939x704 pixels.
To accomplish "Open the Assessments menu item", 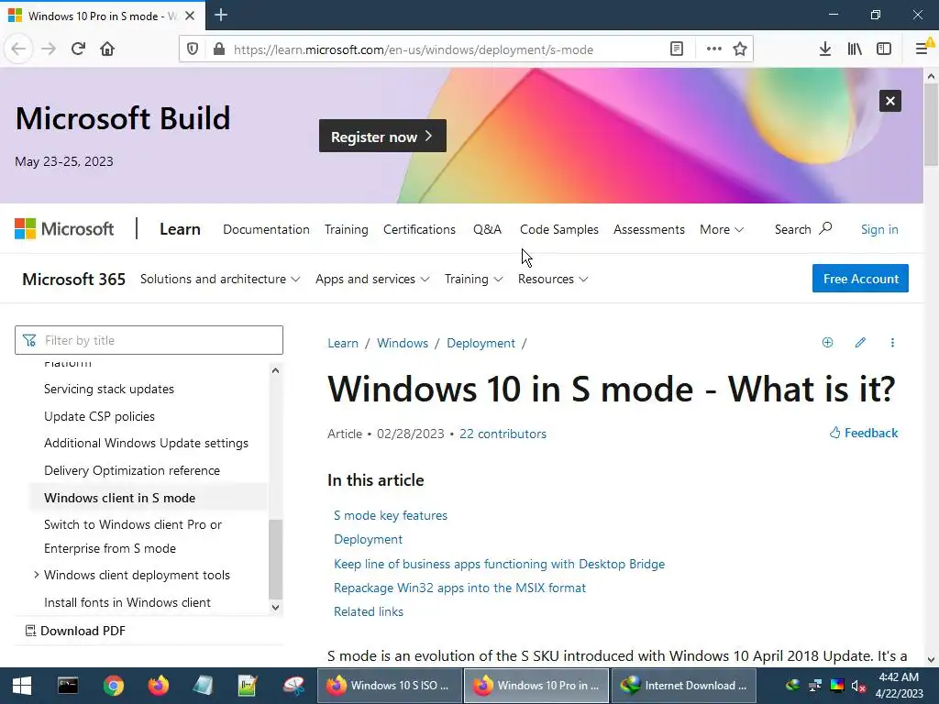I will point(648,229).
